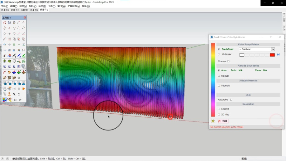
Task: Select the three red vertical lines icon
Action: pyautogui.click(x=9, y=39)
